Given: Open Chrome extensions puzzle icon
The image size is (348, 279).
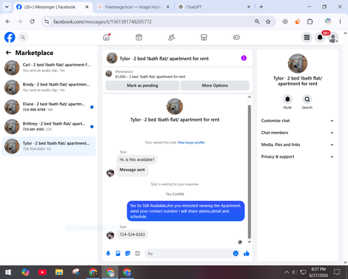Looking at the screenshot, I should pos(310,22).
